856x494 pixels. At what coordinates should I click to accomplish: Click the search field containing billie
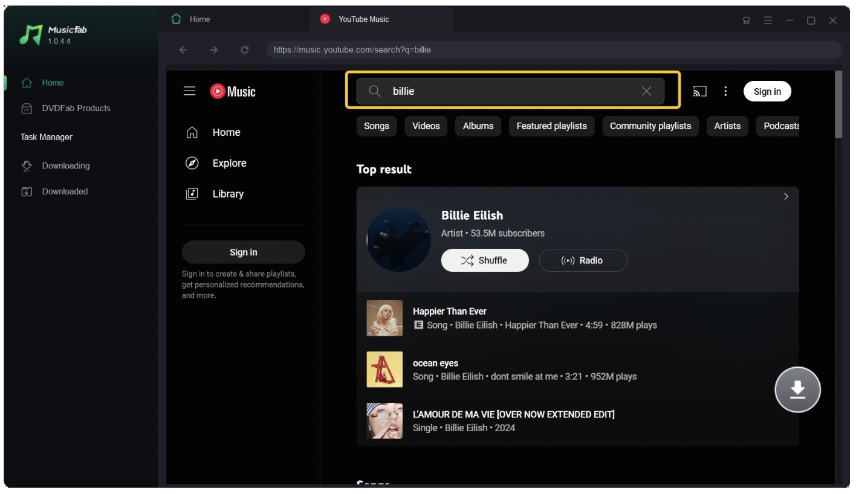click(510, 91)
